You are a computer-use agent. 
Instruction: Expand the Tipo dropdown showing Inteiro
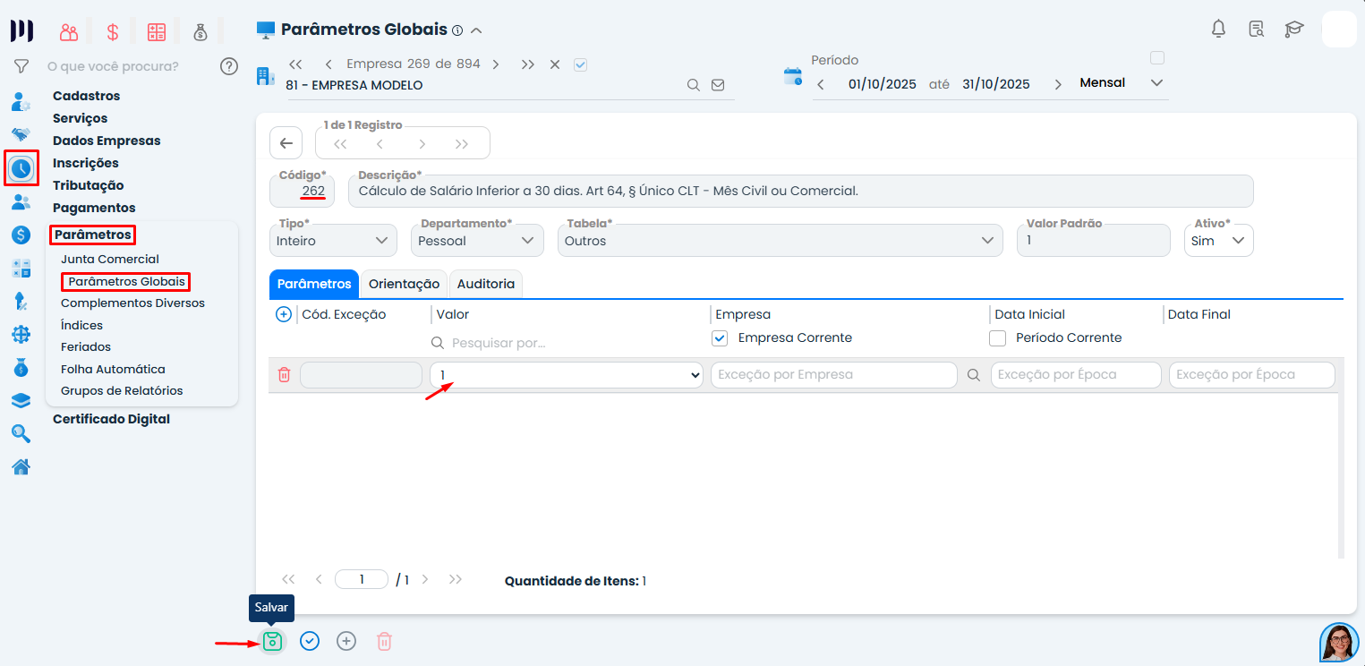coord(333,241)
